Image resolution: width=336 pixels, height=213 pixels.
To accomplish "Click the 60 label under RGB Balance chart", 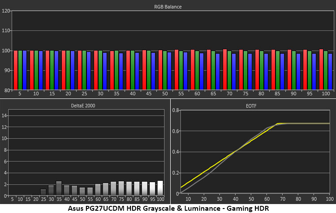I will click(x=197, y=94).
